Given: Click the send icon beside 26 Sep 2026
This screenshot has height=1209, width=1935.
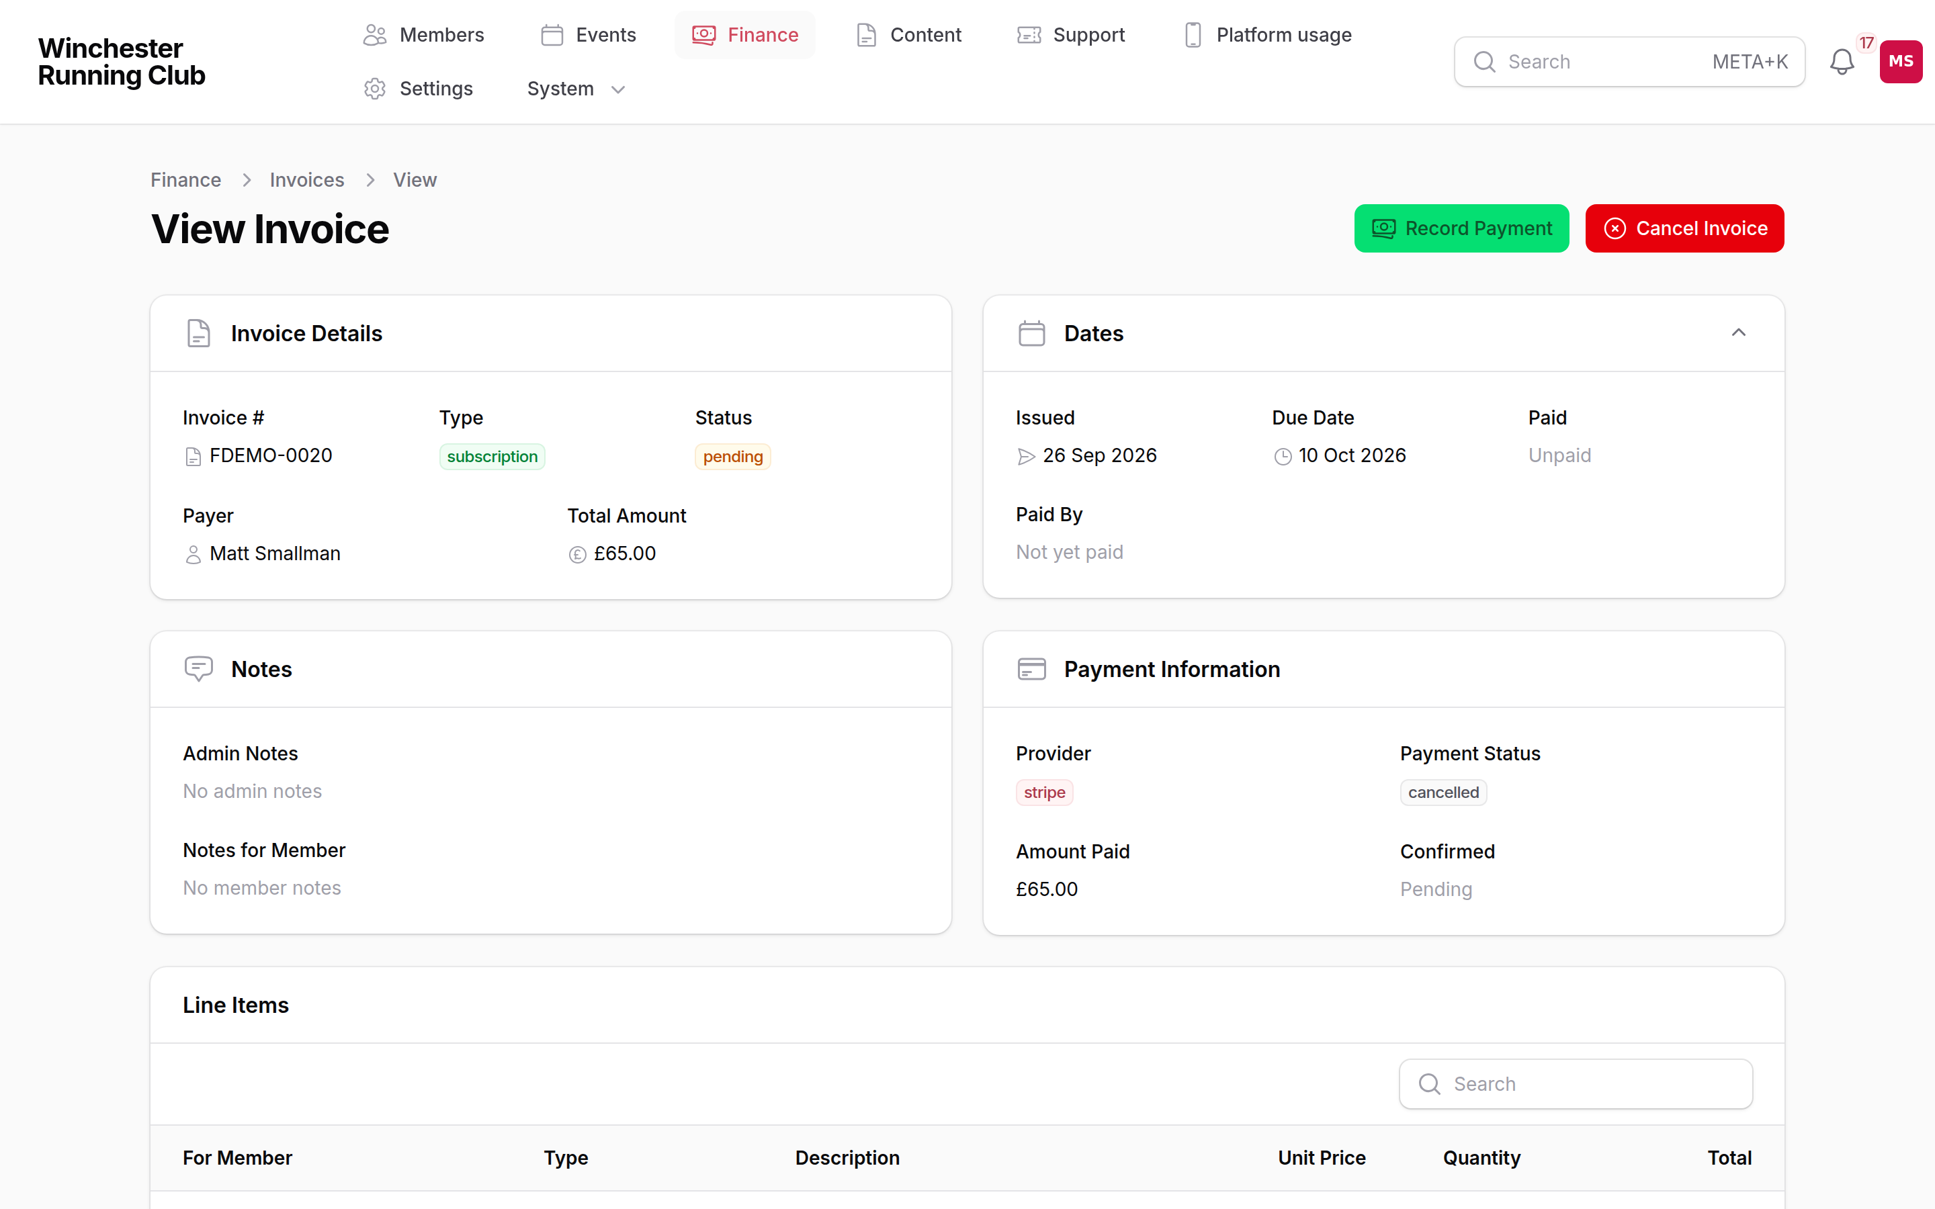Looking at the screenshot, I should click(1026, 457).
